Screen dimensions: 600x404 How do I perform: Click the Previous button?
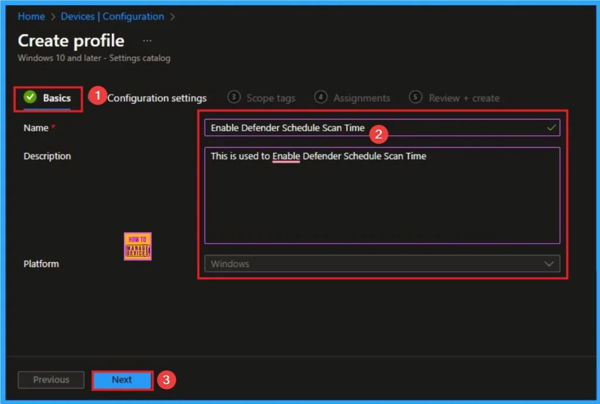click(x=51, y=380)
